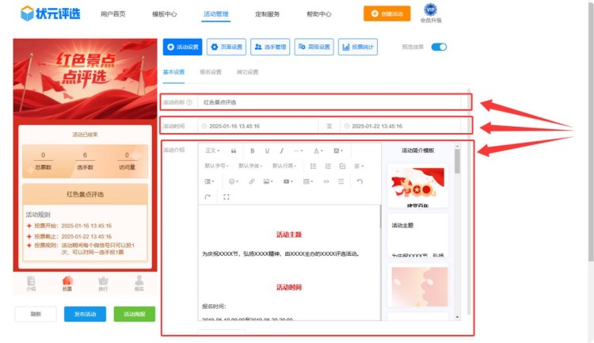
Task: Switch to the 报名设置 tab
Action: pos(211,72)
